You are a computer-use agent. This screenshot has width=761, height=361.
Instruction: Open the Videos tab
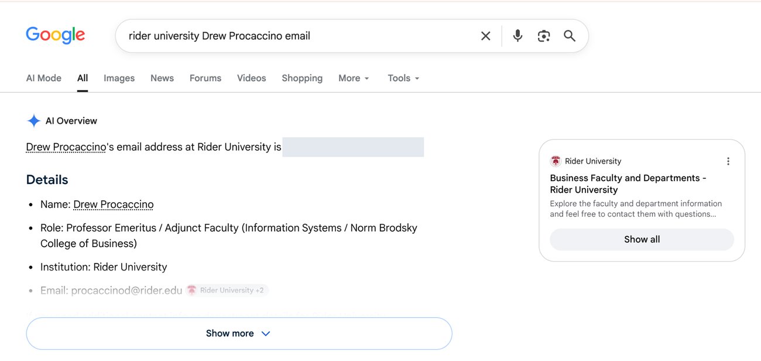click(252, 78)
